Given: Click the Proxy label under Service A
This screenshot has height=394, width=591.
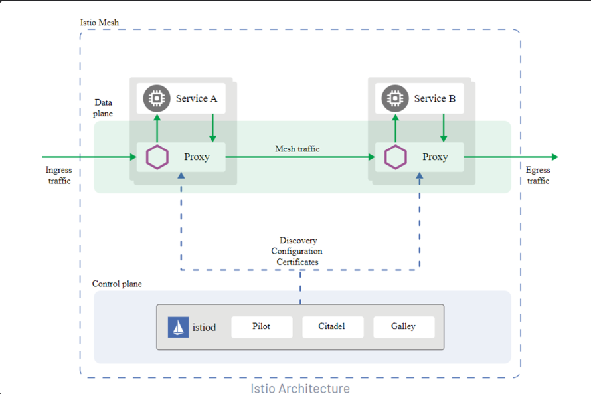Looking at the screenshot, I should (197, 157).
